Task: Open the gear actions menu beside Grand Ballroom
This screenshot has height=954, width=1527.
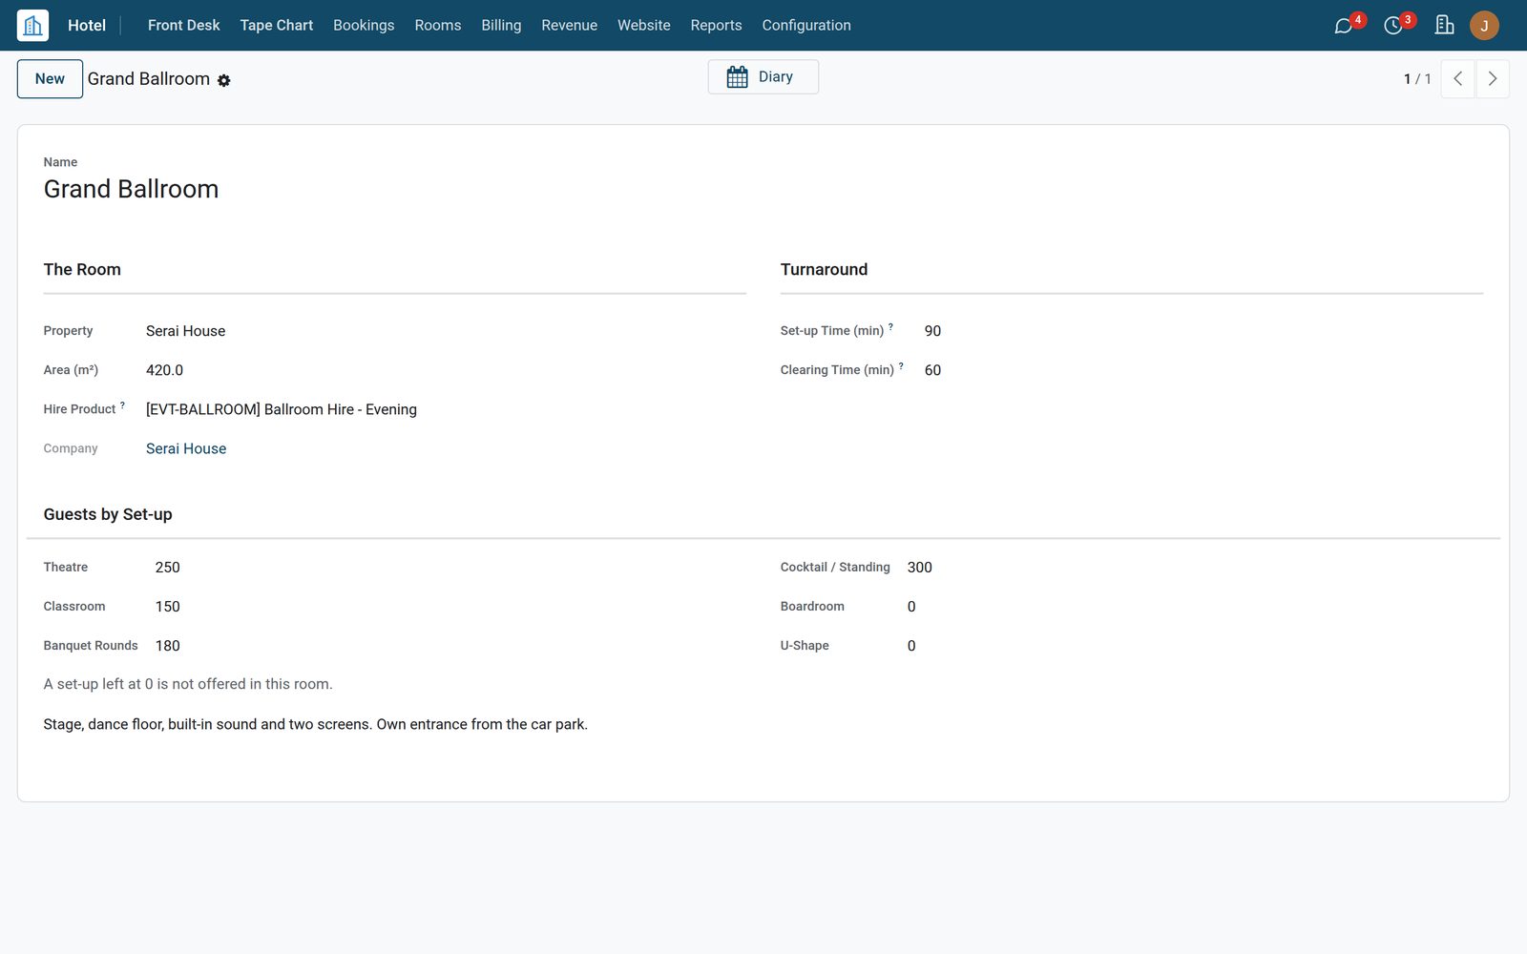Action: 224,81
